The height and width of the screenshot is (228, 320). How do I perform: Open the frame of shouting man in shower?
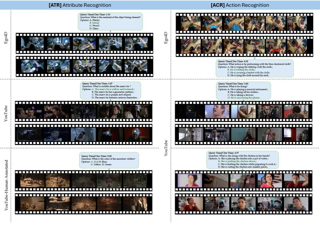(217, 112)
